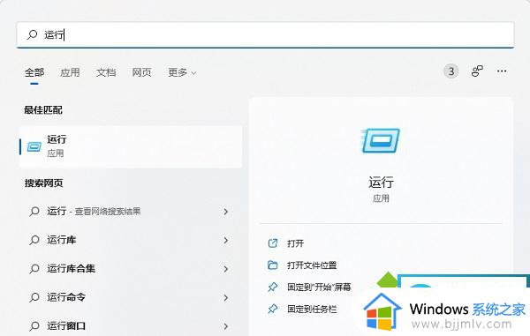
Task: Expand chevron beside 运行命令
Action: click(x=226, y=297)
